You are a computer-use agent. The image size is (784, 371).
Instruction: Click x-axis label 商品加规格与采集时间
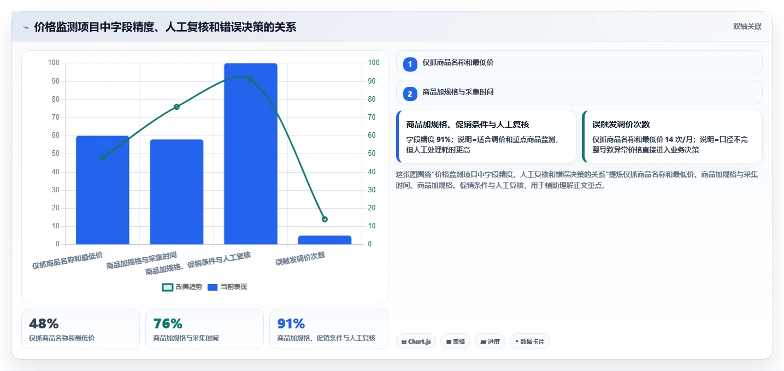pos(142,261)
